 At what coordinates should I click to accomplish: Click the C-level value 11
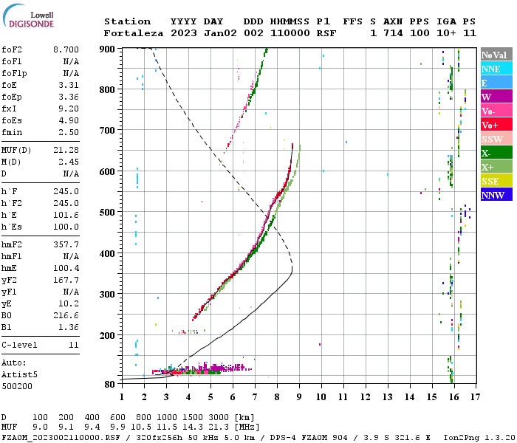point(74,345)
